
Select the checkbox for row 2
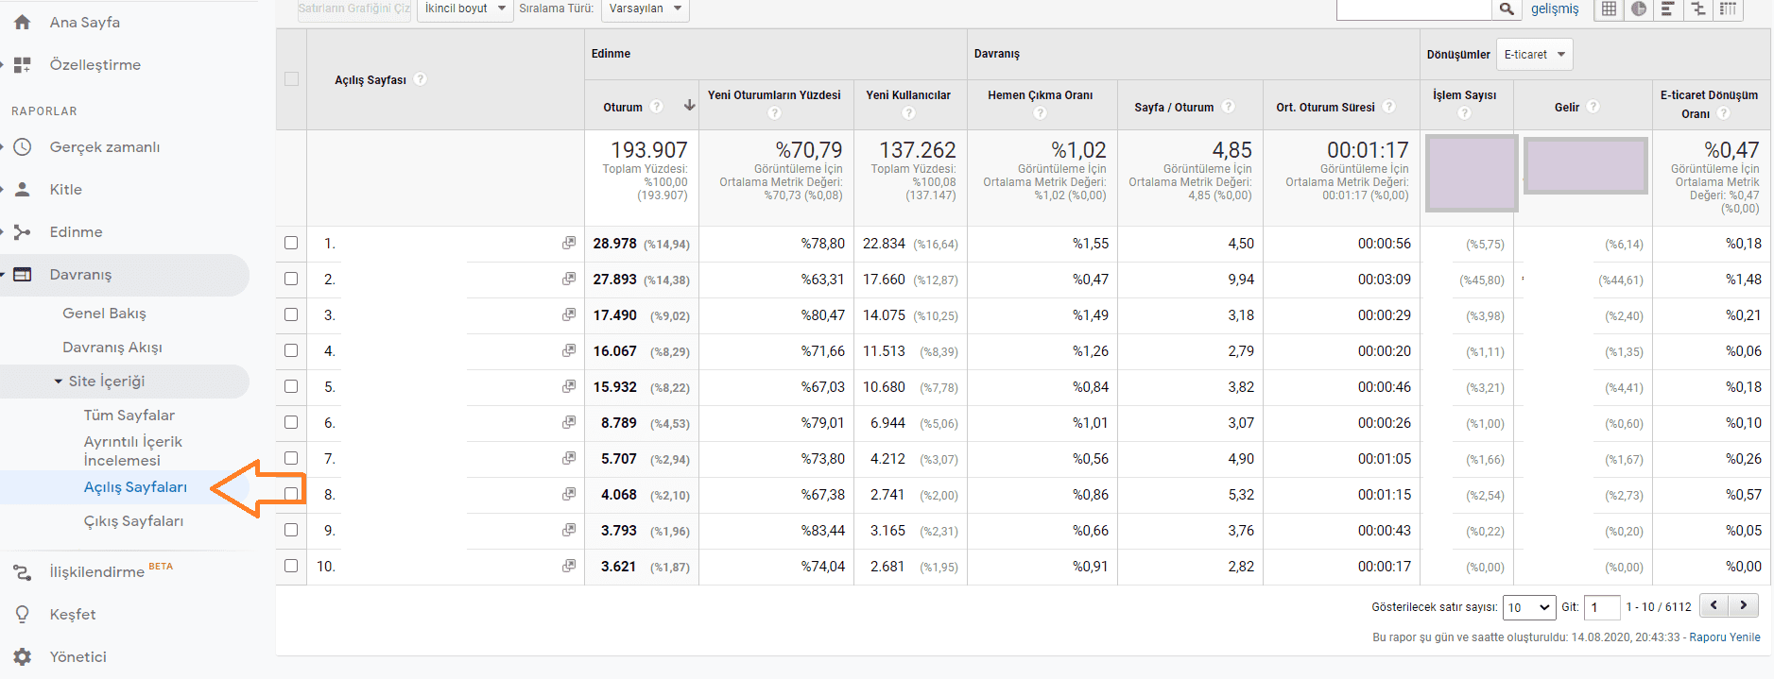pyautogui.click(x=291, y=279)
